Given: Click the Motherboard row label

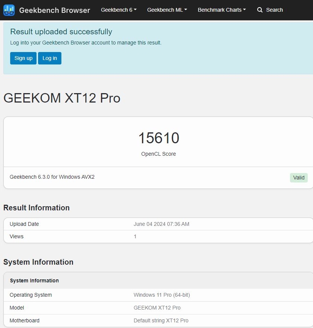Looking at the screenshot, I should coord(24,320).
